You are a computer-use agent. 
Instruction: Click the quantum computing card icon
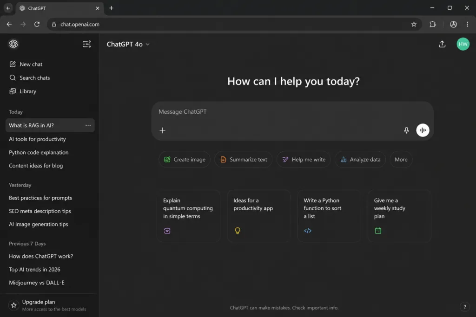[167, 231]
